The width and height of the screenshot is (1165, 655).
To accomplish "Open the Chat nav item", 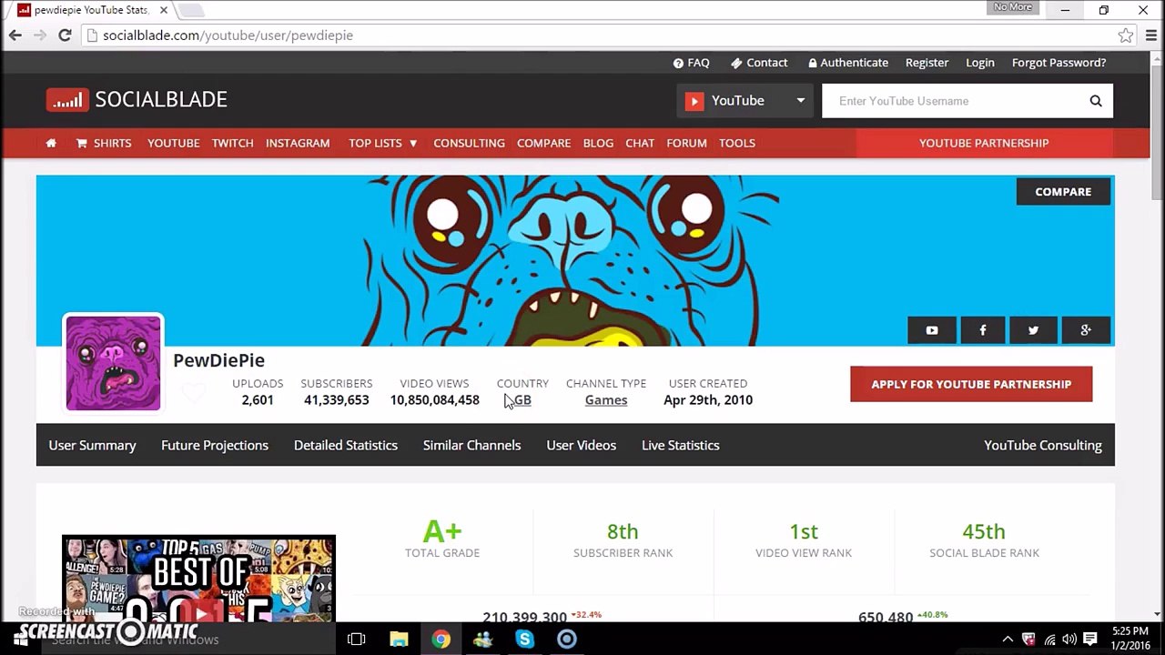I will coord(640,143).
